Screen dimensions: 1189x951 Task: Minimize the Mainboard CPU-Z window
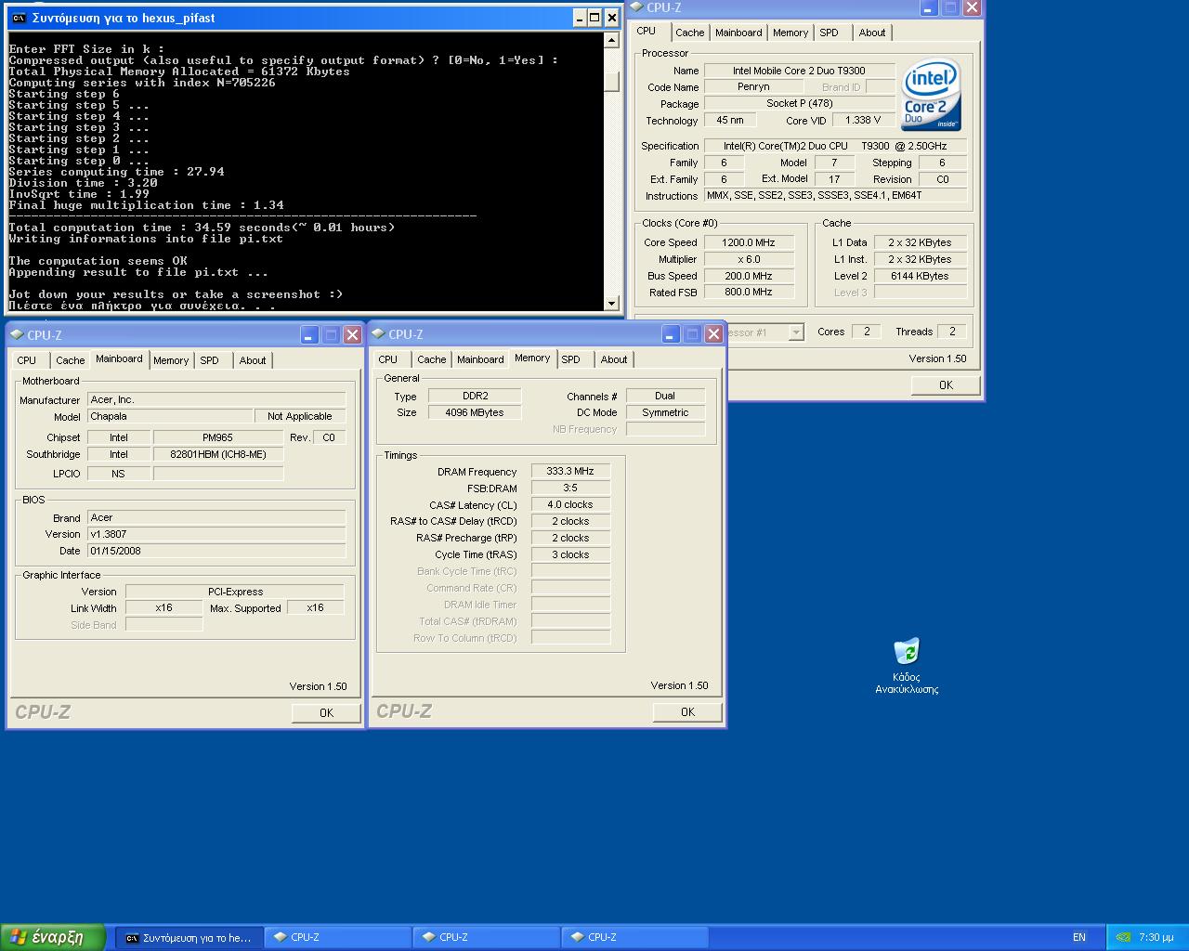point(309,334)
